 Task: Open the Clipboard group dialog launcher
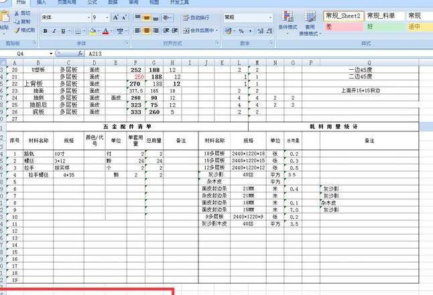pos(34,43)
